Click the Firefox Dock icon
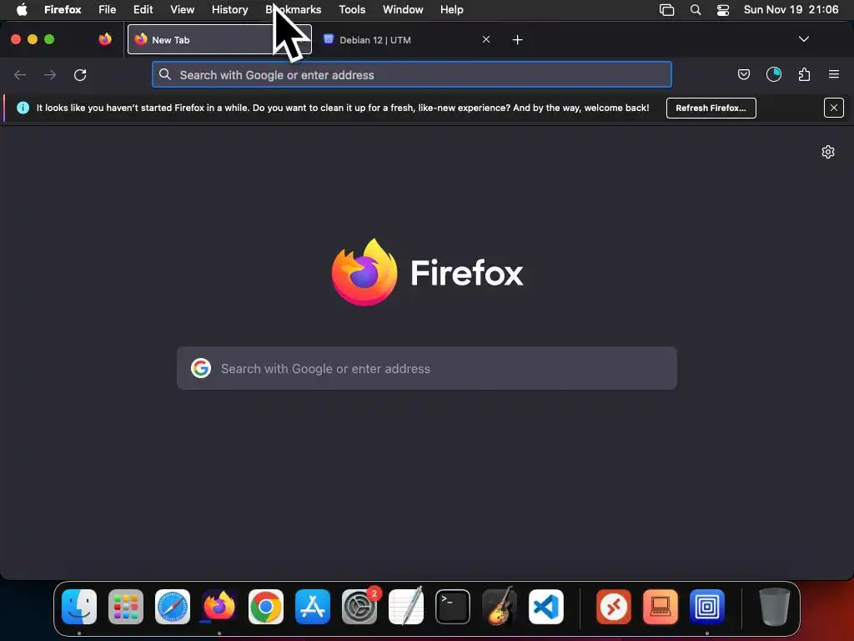The height and width of the screenshot is (641, 854). [x=219, y=607]
